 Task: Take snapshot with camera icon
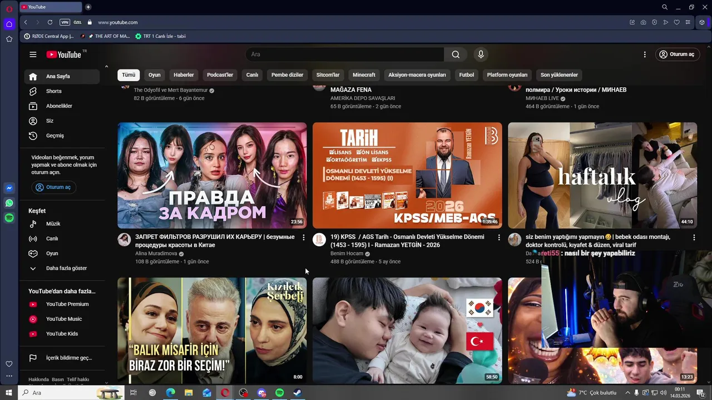[x=644, y=22]
